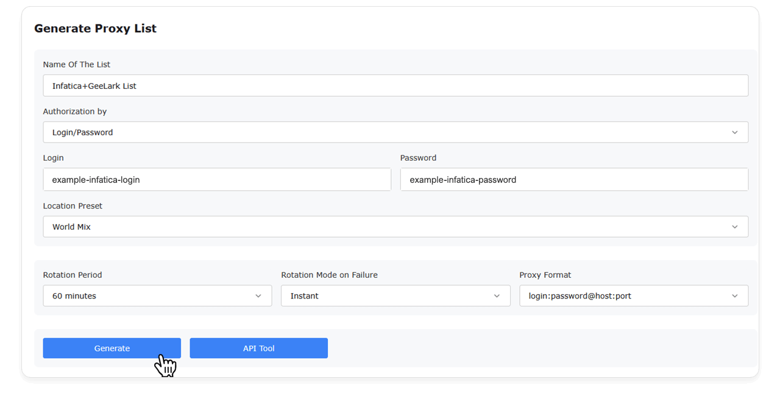780x396 pixels.
Task: Click the chevron on Authorization by field
Action: pos(736,132)
